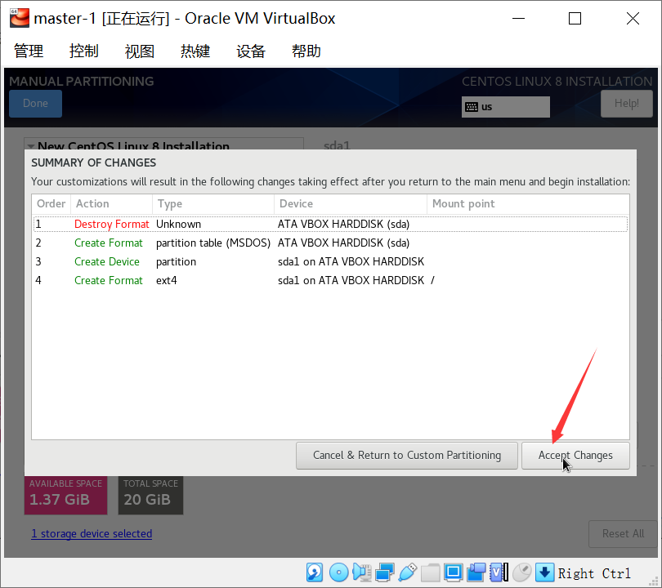Open the 视图 menu
This screenshot has width=662, height=588.
coord(140,51)
